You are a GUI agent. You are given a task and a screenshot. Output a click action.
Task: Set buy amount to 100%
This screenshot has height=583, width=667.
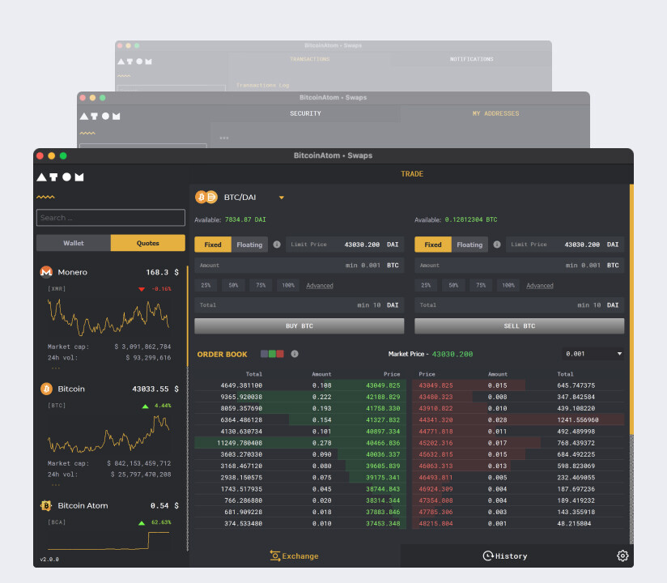click(x=288, y=285)
